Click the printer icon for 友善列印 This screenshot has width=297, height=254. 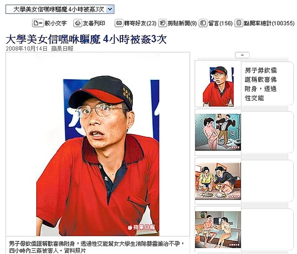[77, 23]
